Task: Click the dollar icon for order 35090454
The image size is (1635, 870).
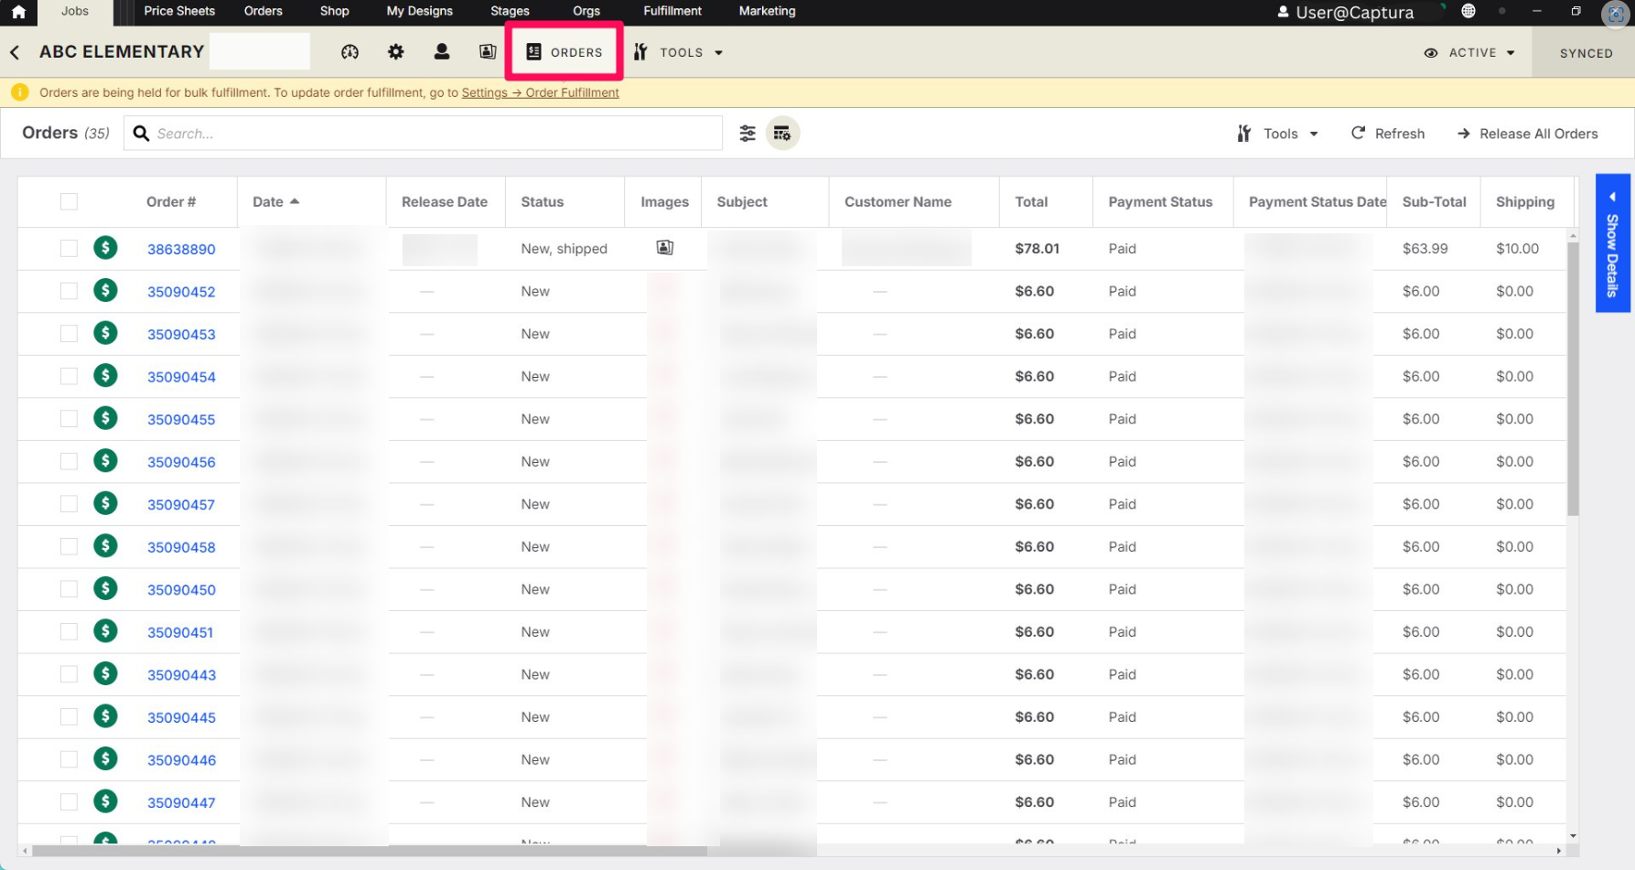Action: [105, 376]
